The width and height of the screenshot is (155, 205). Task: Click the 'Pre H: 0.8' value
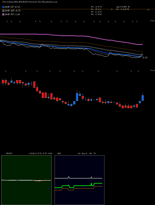(96, 9)
